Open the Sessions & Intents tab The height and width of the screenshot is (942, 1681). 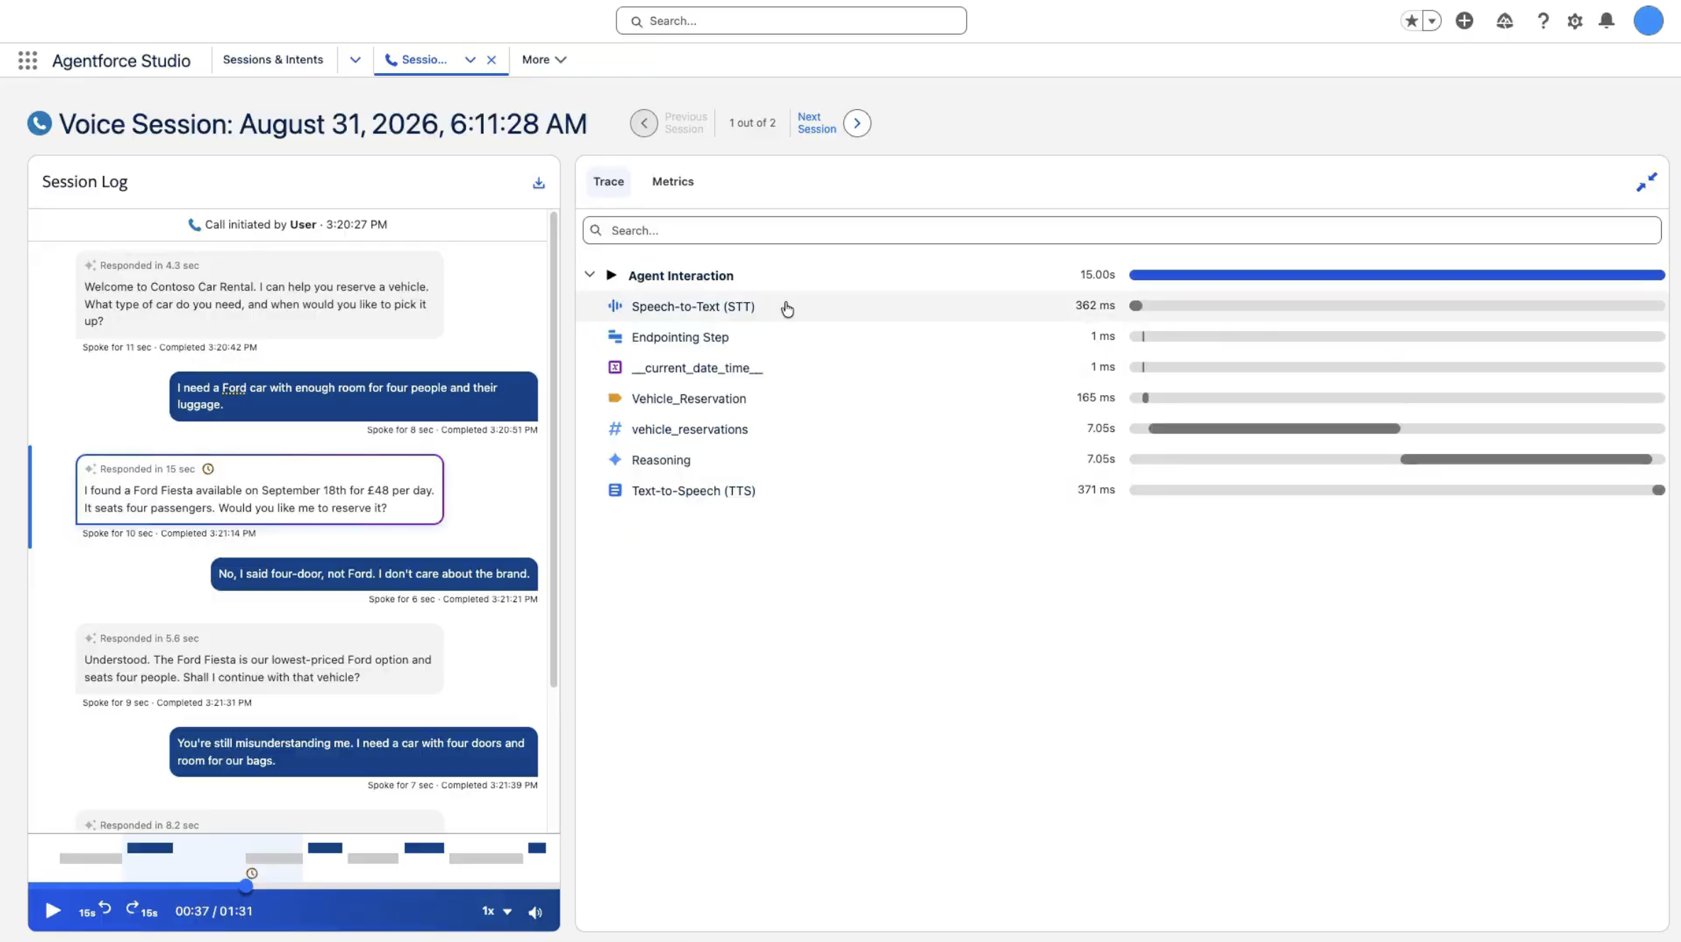pyautogui.click(x=273, y=60)
